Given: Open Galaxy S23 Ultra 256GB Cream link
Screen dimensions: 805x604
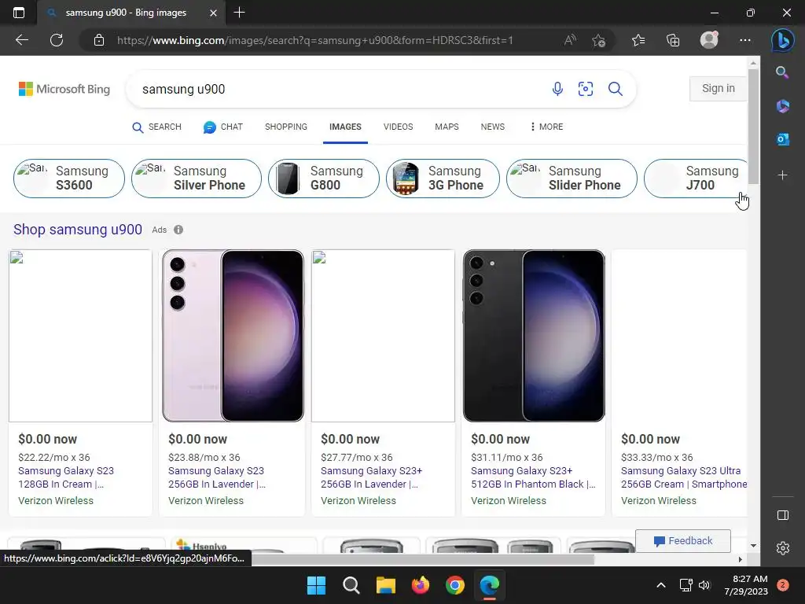Looking at the screenshot, I should 684,477.
